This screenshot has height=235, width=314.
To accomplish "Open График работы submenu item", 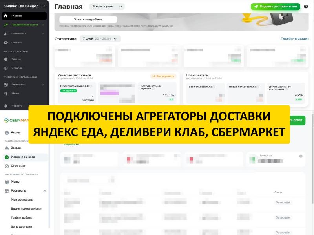I will pyautogui.click(x=22, y=218).
